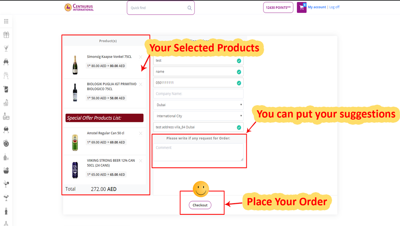Click the Company Name field
Image resolution: width=400 pixels, height=226 pixels.
[x=198, y=94]
